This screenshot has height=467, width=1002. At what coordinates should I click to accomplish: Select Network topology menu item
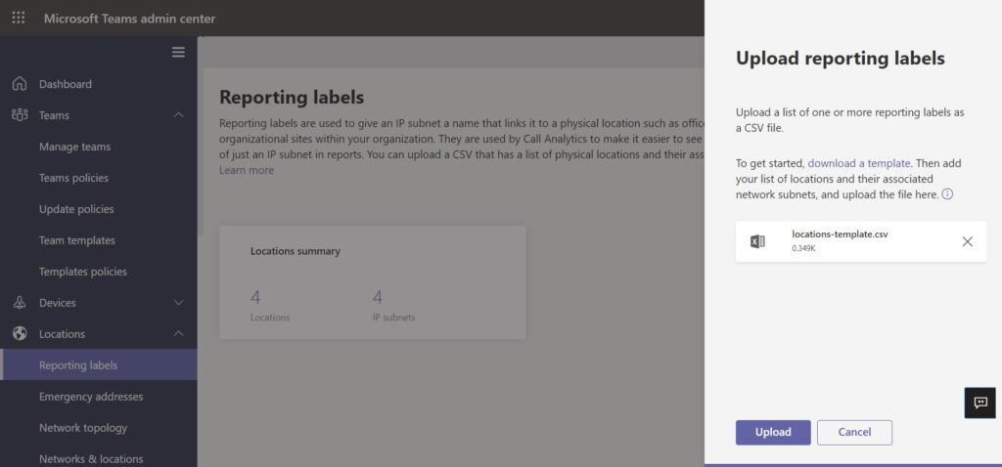83,428
